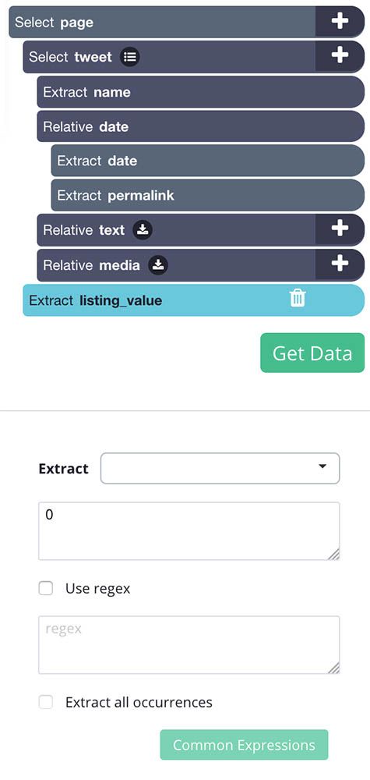Click plus icon on Relative text row
Image resolution: width=370 pixels, height=780 pixels.
tap(340, 229)
